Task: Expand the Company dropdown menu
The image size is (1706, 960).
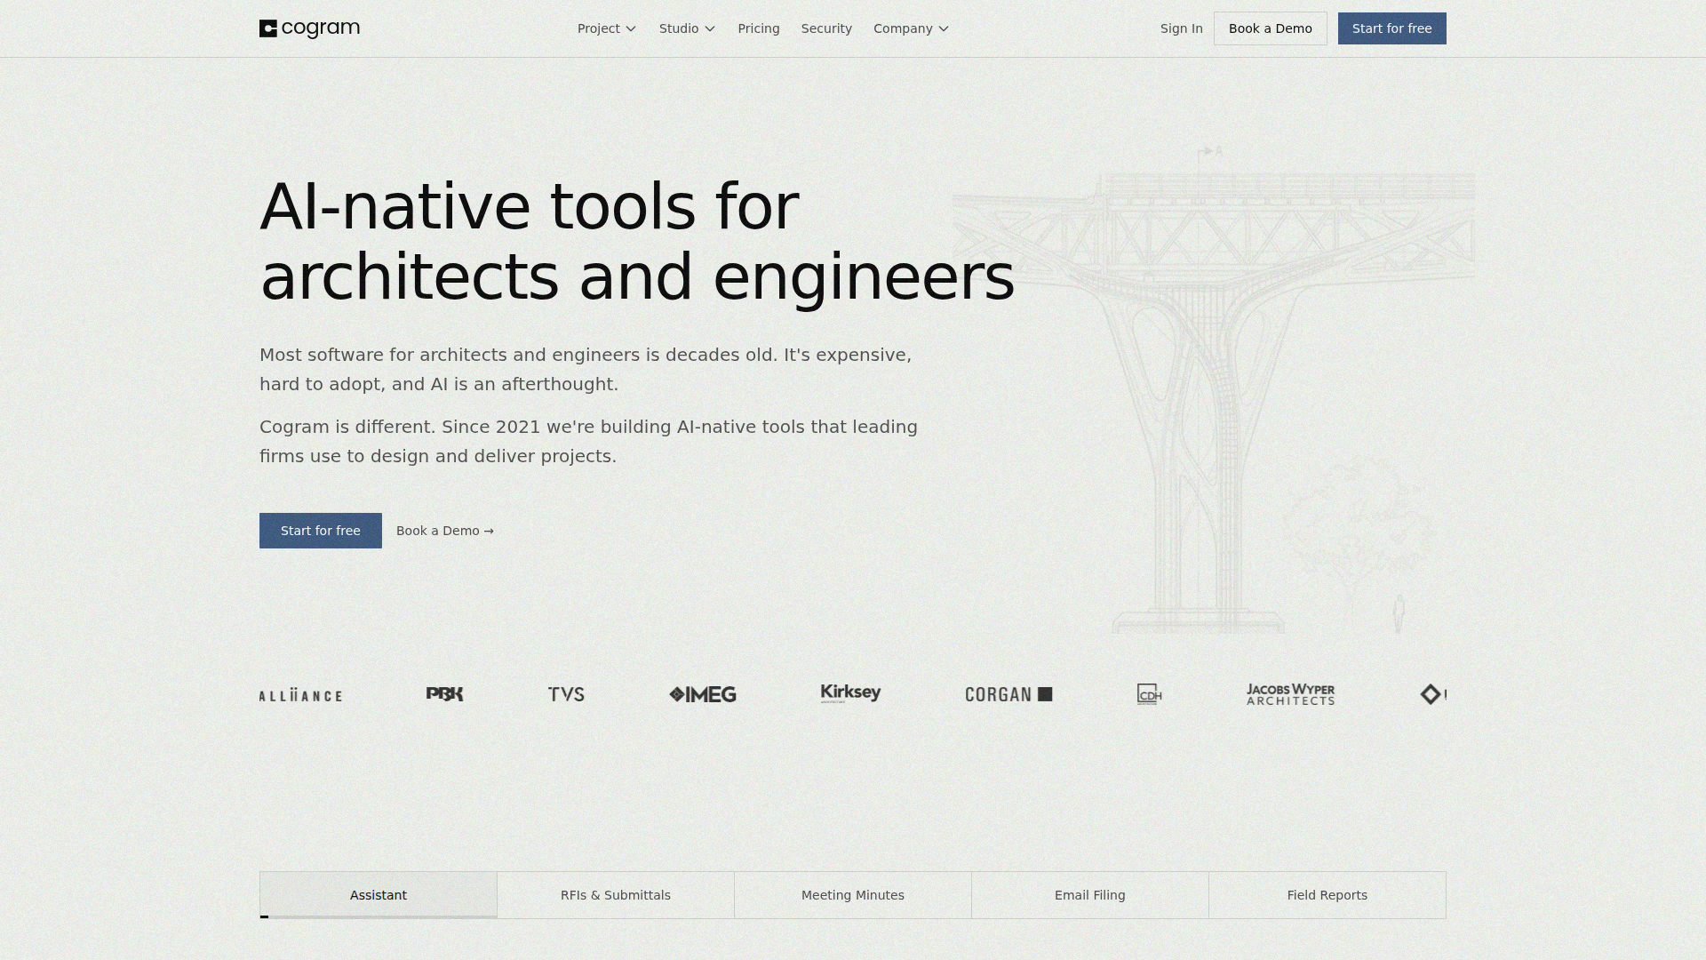Action: point(911,28)
